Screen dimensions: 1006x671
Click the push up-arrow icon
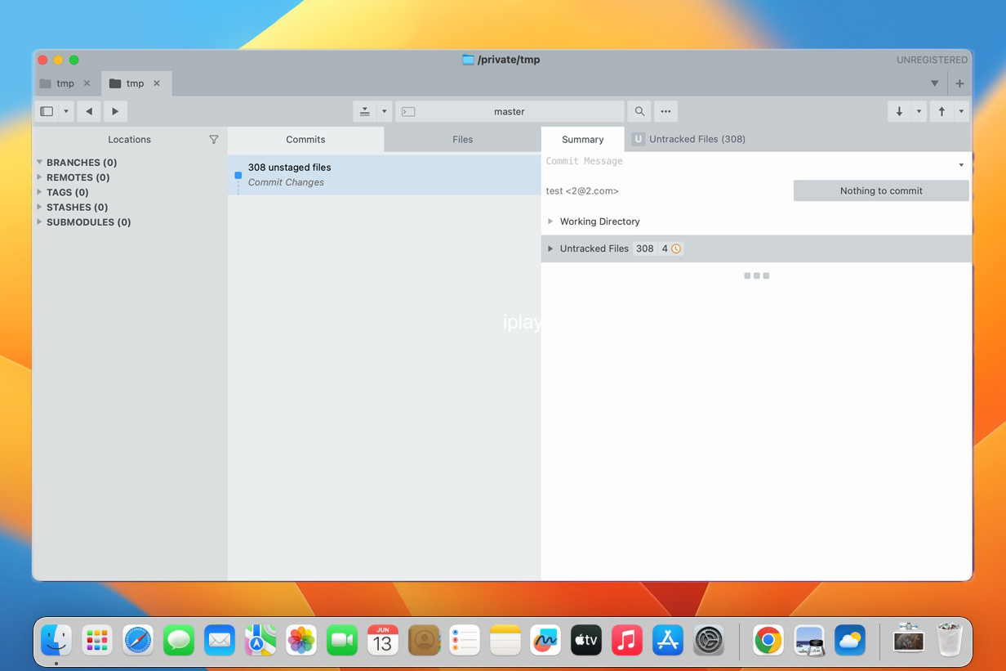pyautogui.click(x=941, y=111)
